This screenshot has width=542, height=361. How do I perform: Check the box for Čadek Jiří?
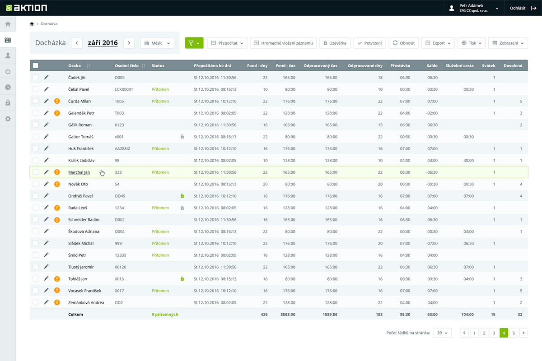tap(36, 78)
